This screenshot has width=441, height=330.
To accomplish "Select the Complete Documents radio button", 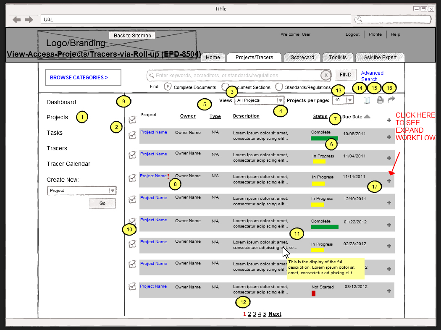I will pyautogui.click(x=168, y=86).
